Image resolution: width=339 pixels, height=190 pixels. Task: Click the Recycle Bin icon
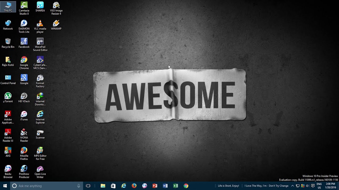(x=8, y=43)
